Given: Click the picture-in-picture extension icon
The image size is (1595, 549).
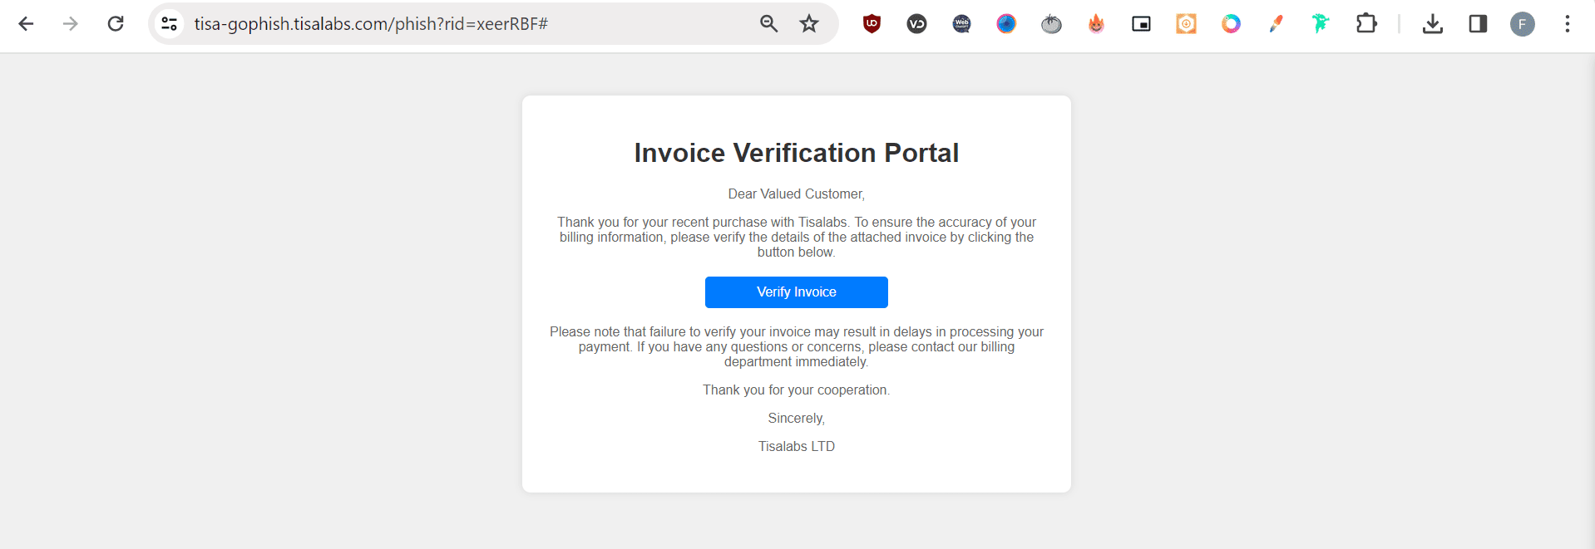Looking at the screenshot, I should 1140,24.
